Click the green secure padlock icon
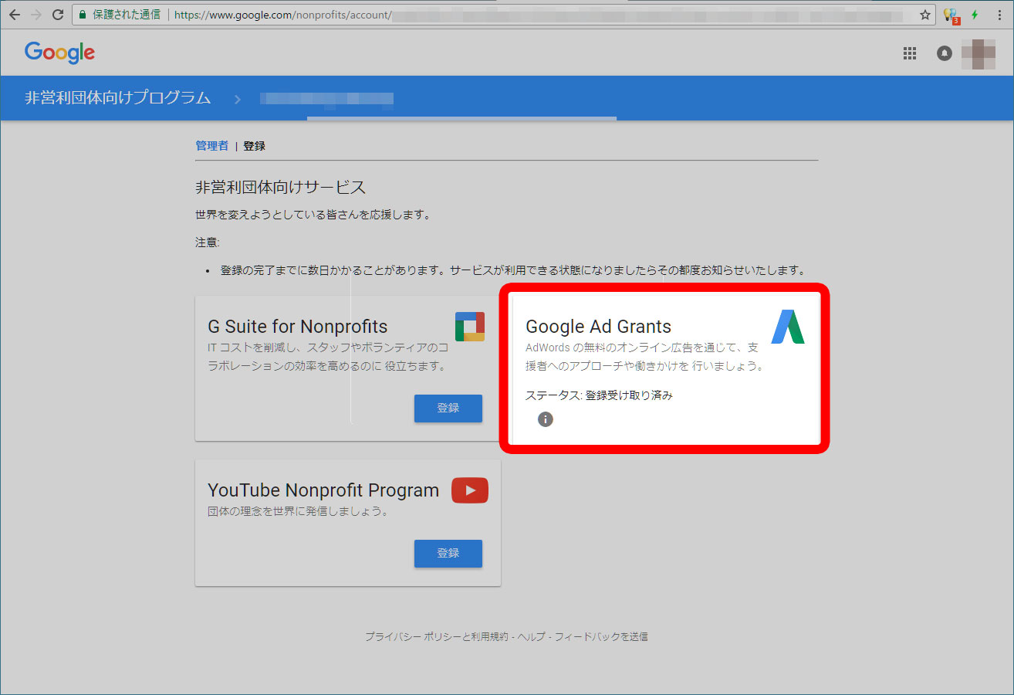The image size is (1014, 695). tap(83, 15)
